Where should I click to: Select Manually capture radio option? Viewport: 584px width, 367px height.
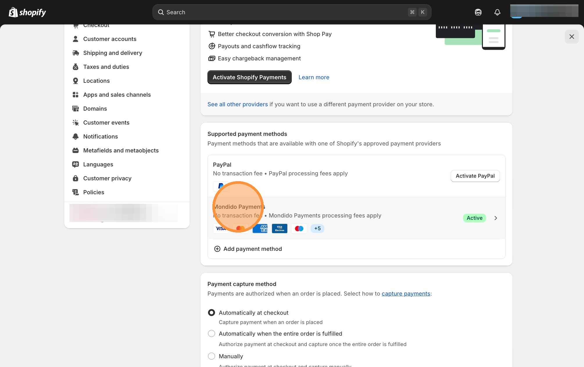click(212, 356)
